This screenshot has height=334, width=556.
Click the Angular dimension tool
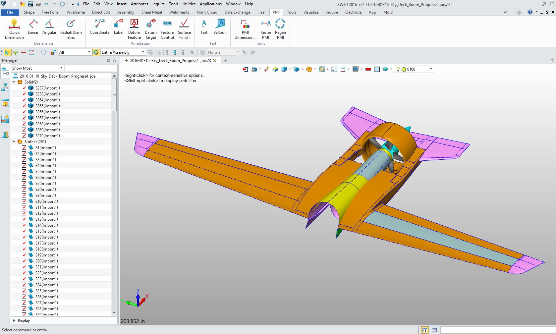49,27
